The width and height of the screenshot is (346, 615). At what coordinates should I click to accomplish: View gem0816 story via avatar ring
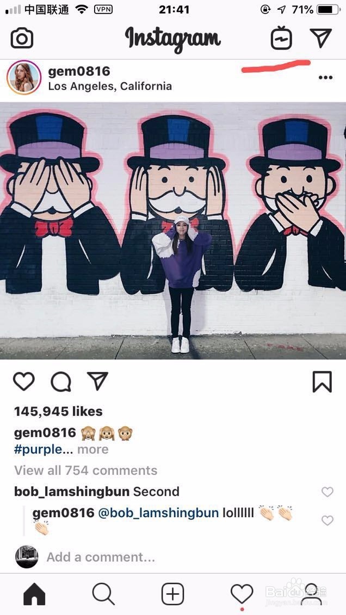click(24, 78)
